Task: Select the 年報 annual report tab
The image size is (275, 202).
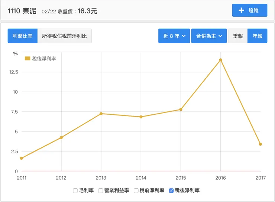Action: [257, 36]
